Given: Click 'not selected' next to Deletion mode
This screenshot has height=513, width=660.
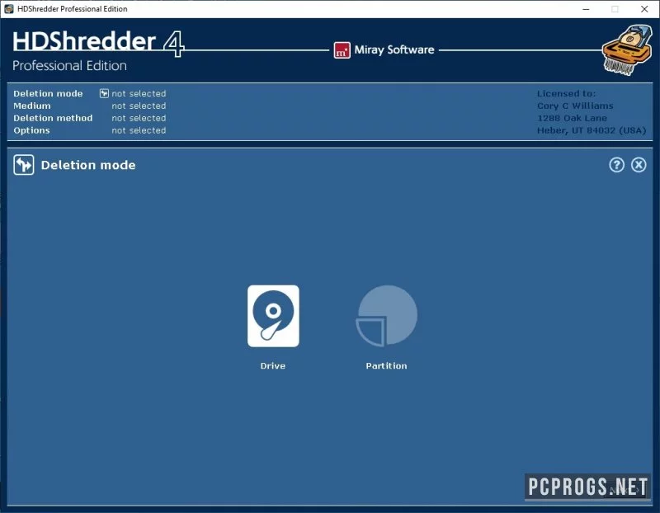Looking at the screenshot, I should point(139,93).
